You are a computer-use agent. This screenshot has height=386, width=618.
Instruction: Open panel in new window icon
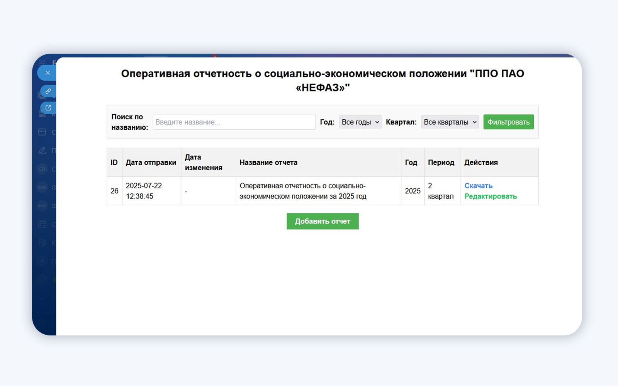pyautogui.click(x=48, y=108)
